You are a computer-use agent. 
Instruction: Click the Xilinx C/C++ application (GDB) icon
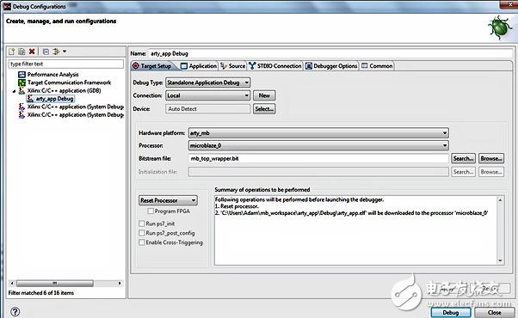pos(22,90)
